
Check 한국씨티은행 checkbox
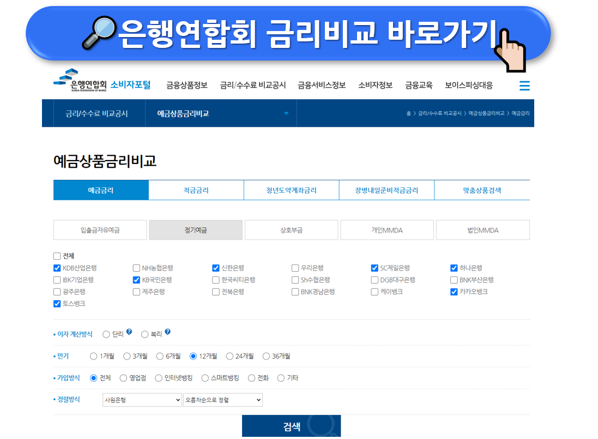216,280
